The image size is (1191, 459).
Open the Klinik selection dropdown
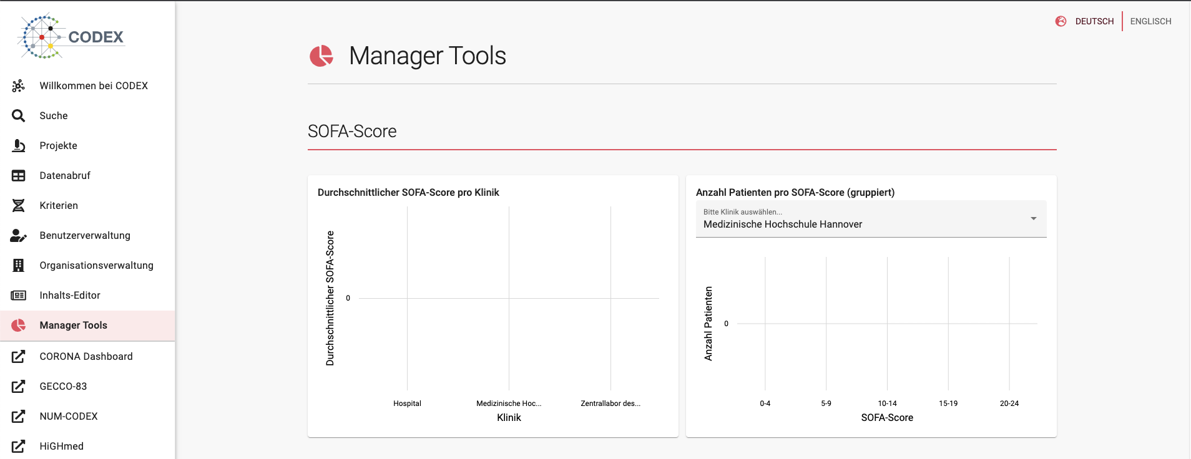(871, 219)
